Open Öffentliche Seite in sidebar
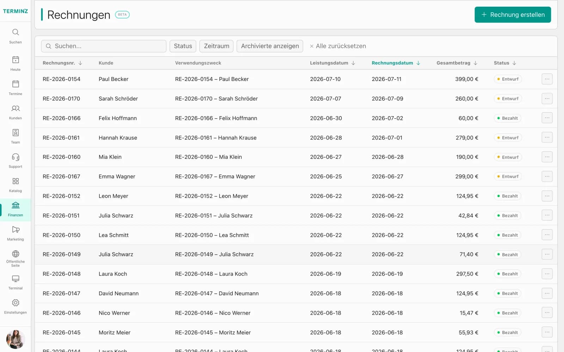 tap(16, 259)
